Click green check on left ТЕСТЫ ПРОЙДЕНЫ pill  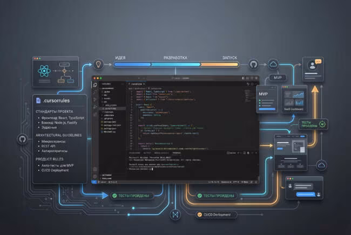(x=114, y=196)
